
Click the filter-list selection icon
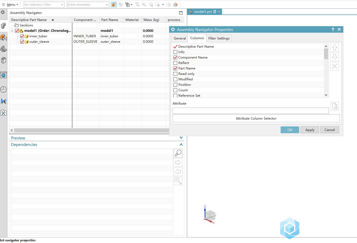[x=127, y=5]
